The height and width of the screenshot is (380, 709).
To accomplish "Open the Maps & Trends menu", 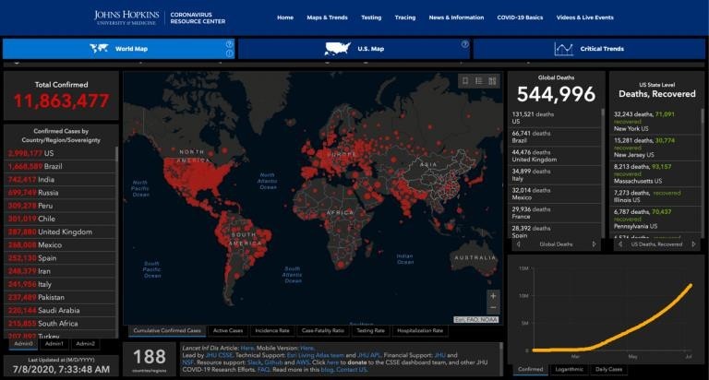I will tap(328, 18).
